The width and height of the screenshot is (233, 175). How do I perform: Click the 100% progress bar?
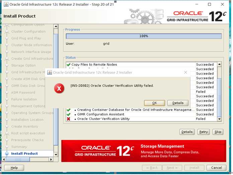click(x=144, y=36)
